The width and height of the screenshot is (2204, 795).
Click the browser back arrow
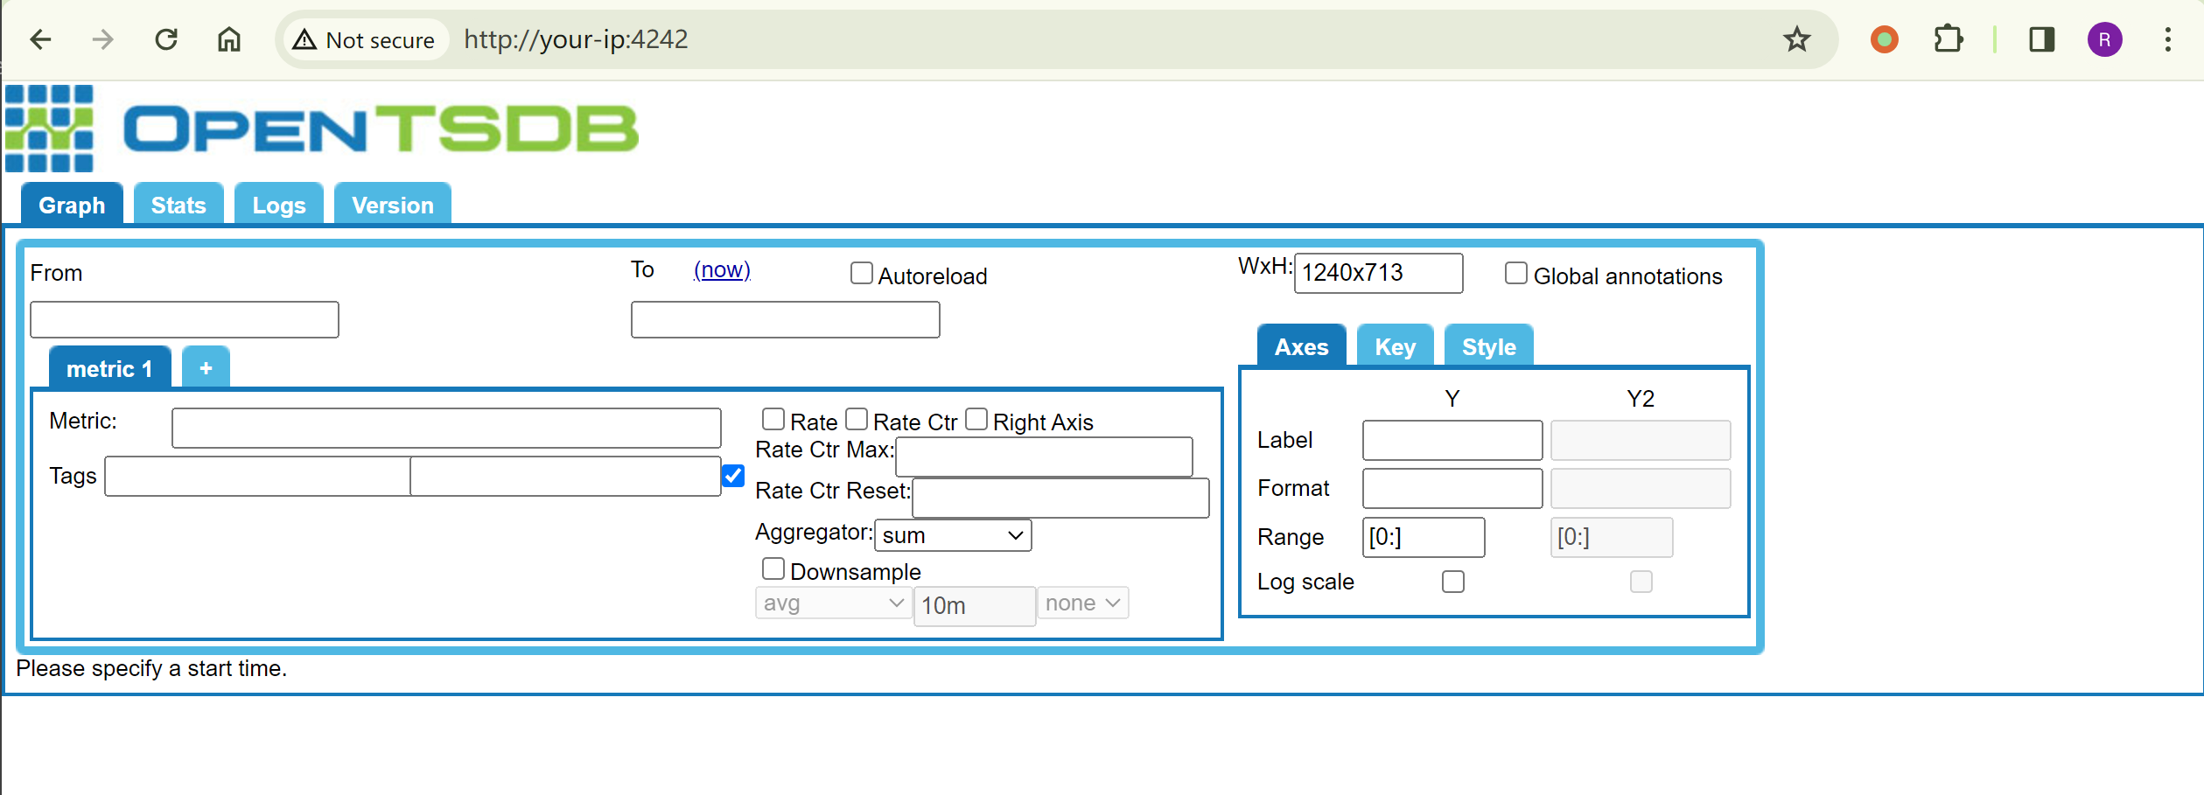click(x=40, y=39)
